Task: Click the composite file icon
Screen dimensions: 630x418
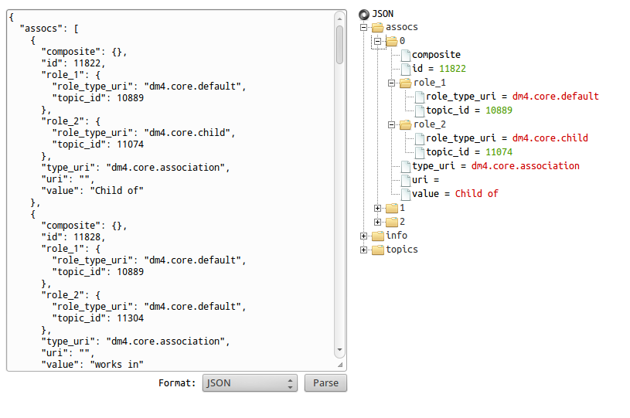Action: (405, 55)
